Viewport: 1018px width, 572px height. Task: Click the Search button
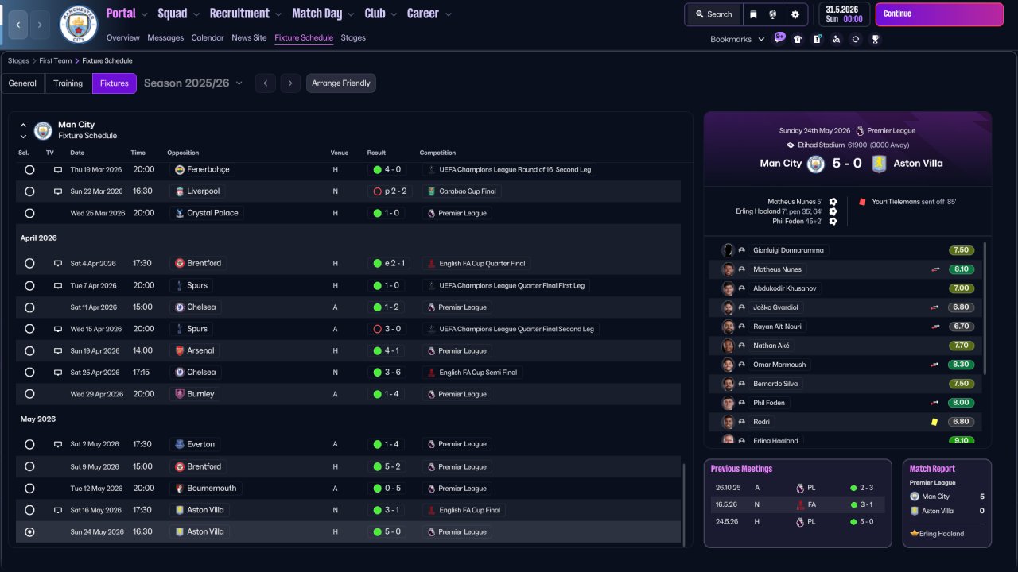pos(713,14)
